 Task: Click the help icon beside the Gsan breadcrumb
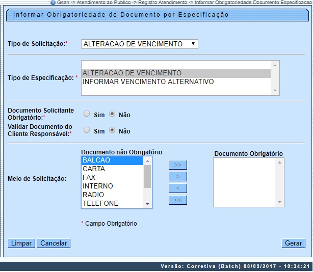point(53,3)
